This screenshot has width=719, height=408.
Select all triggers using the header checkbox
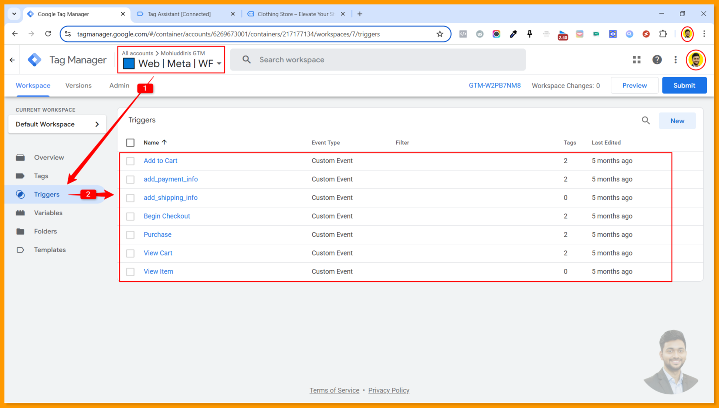130,142
